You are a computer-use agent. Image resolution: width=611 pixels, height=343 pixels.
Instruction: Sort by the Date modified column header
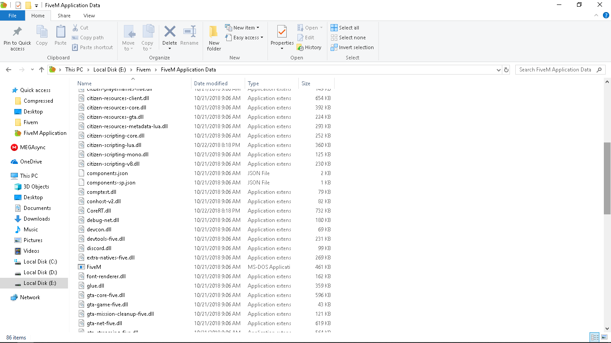pos(211,84)
